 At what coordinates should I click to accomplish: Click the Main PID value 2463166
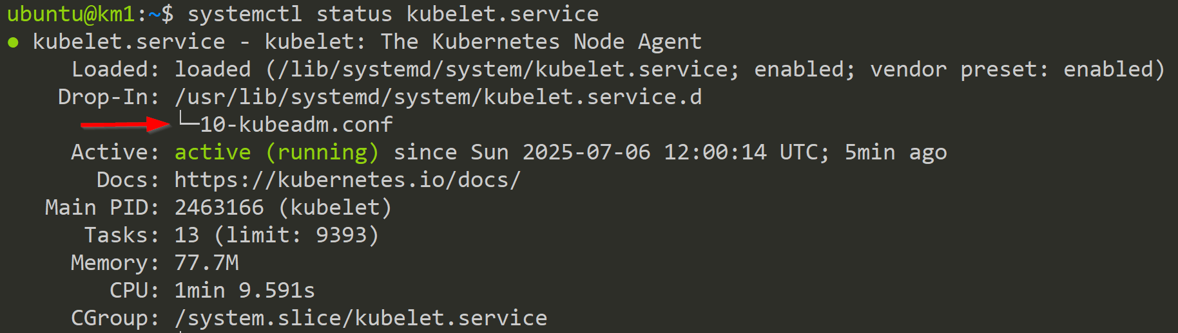(x=219, y=208)
